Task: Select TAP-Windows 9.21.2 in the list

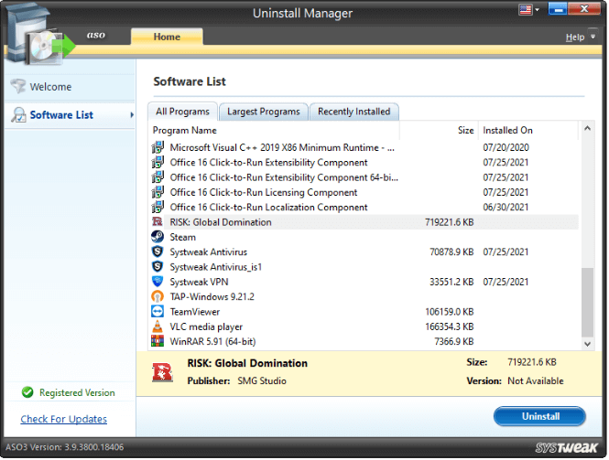Action: click(x=364, y=296)
